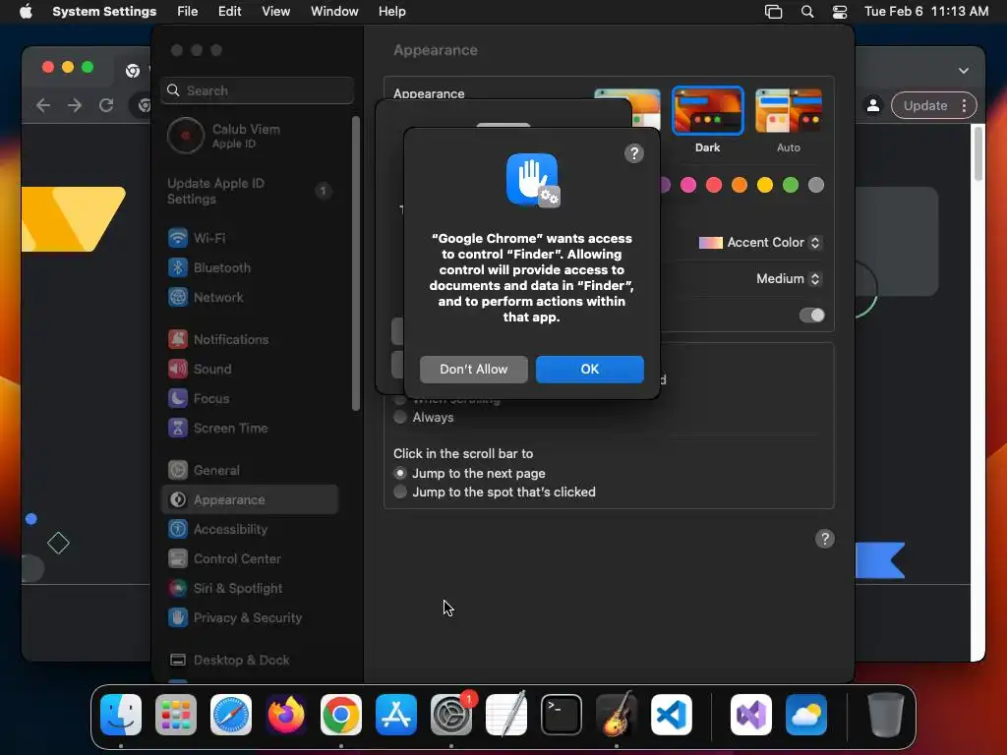Viewport: 1007px width, 755px height.
Task: Pick the green accent color
Action: (x=791, y=186)
